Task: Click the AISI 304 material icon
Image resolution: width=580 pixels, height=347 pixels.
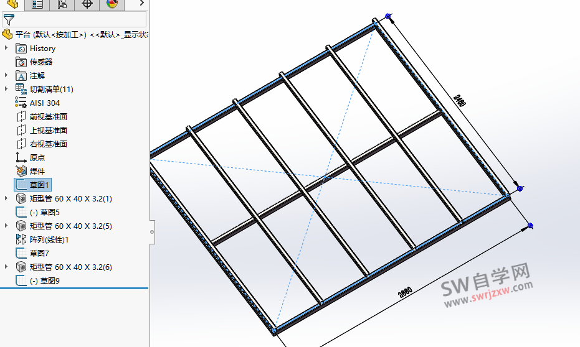Action: click(21, 103)
